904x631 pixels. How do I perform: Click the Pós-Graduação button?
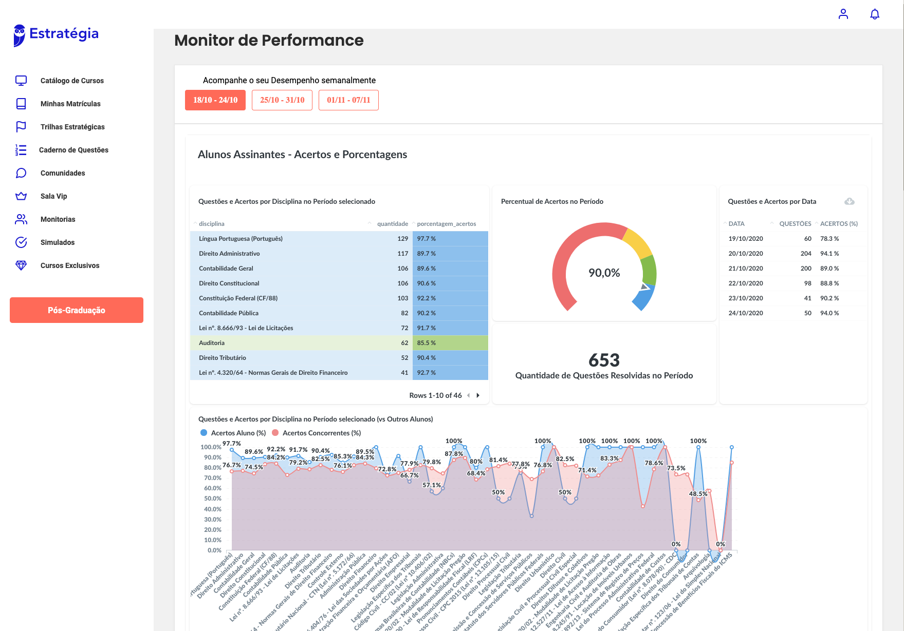[x=77, y=310]
